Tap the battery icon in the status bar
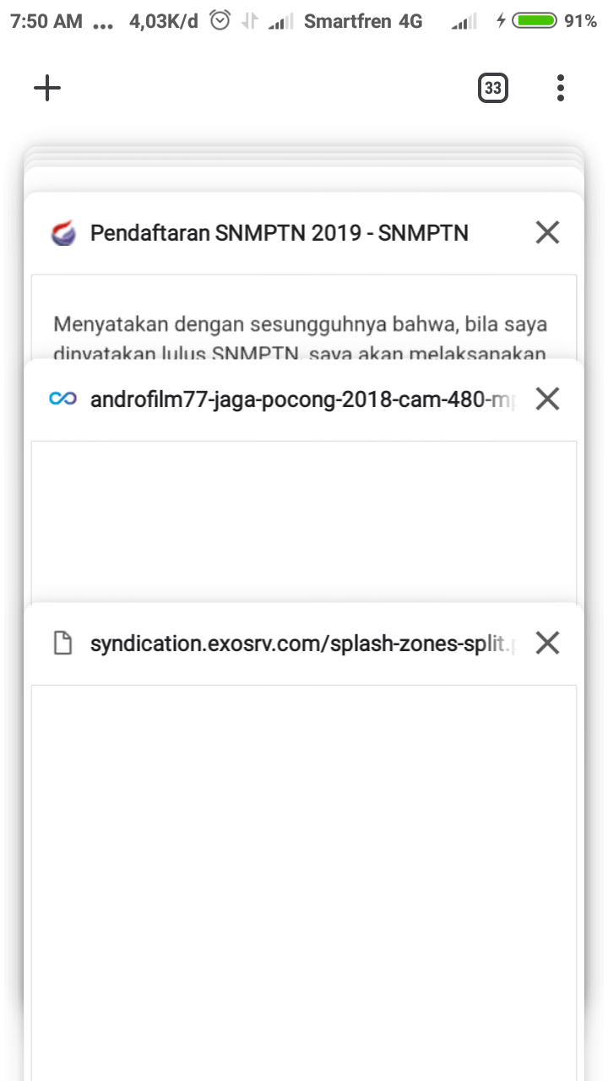 point(535,21)
